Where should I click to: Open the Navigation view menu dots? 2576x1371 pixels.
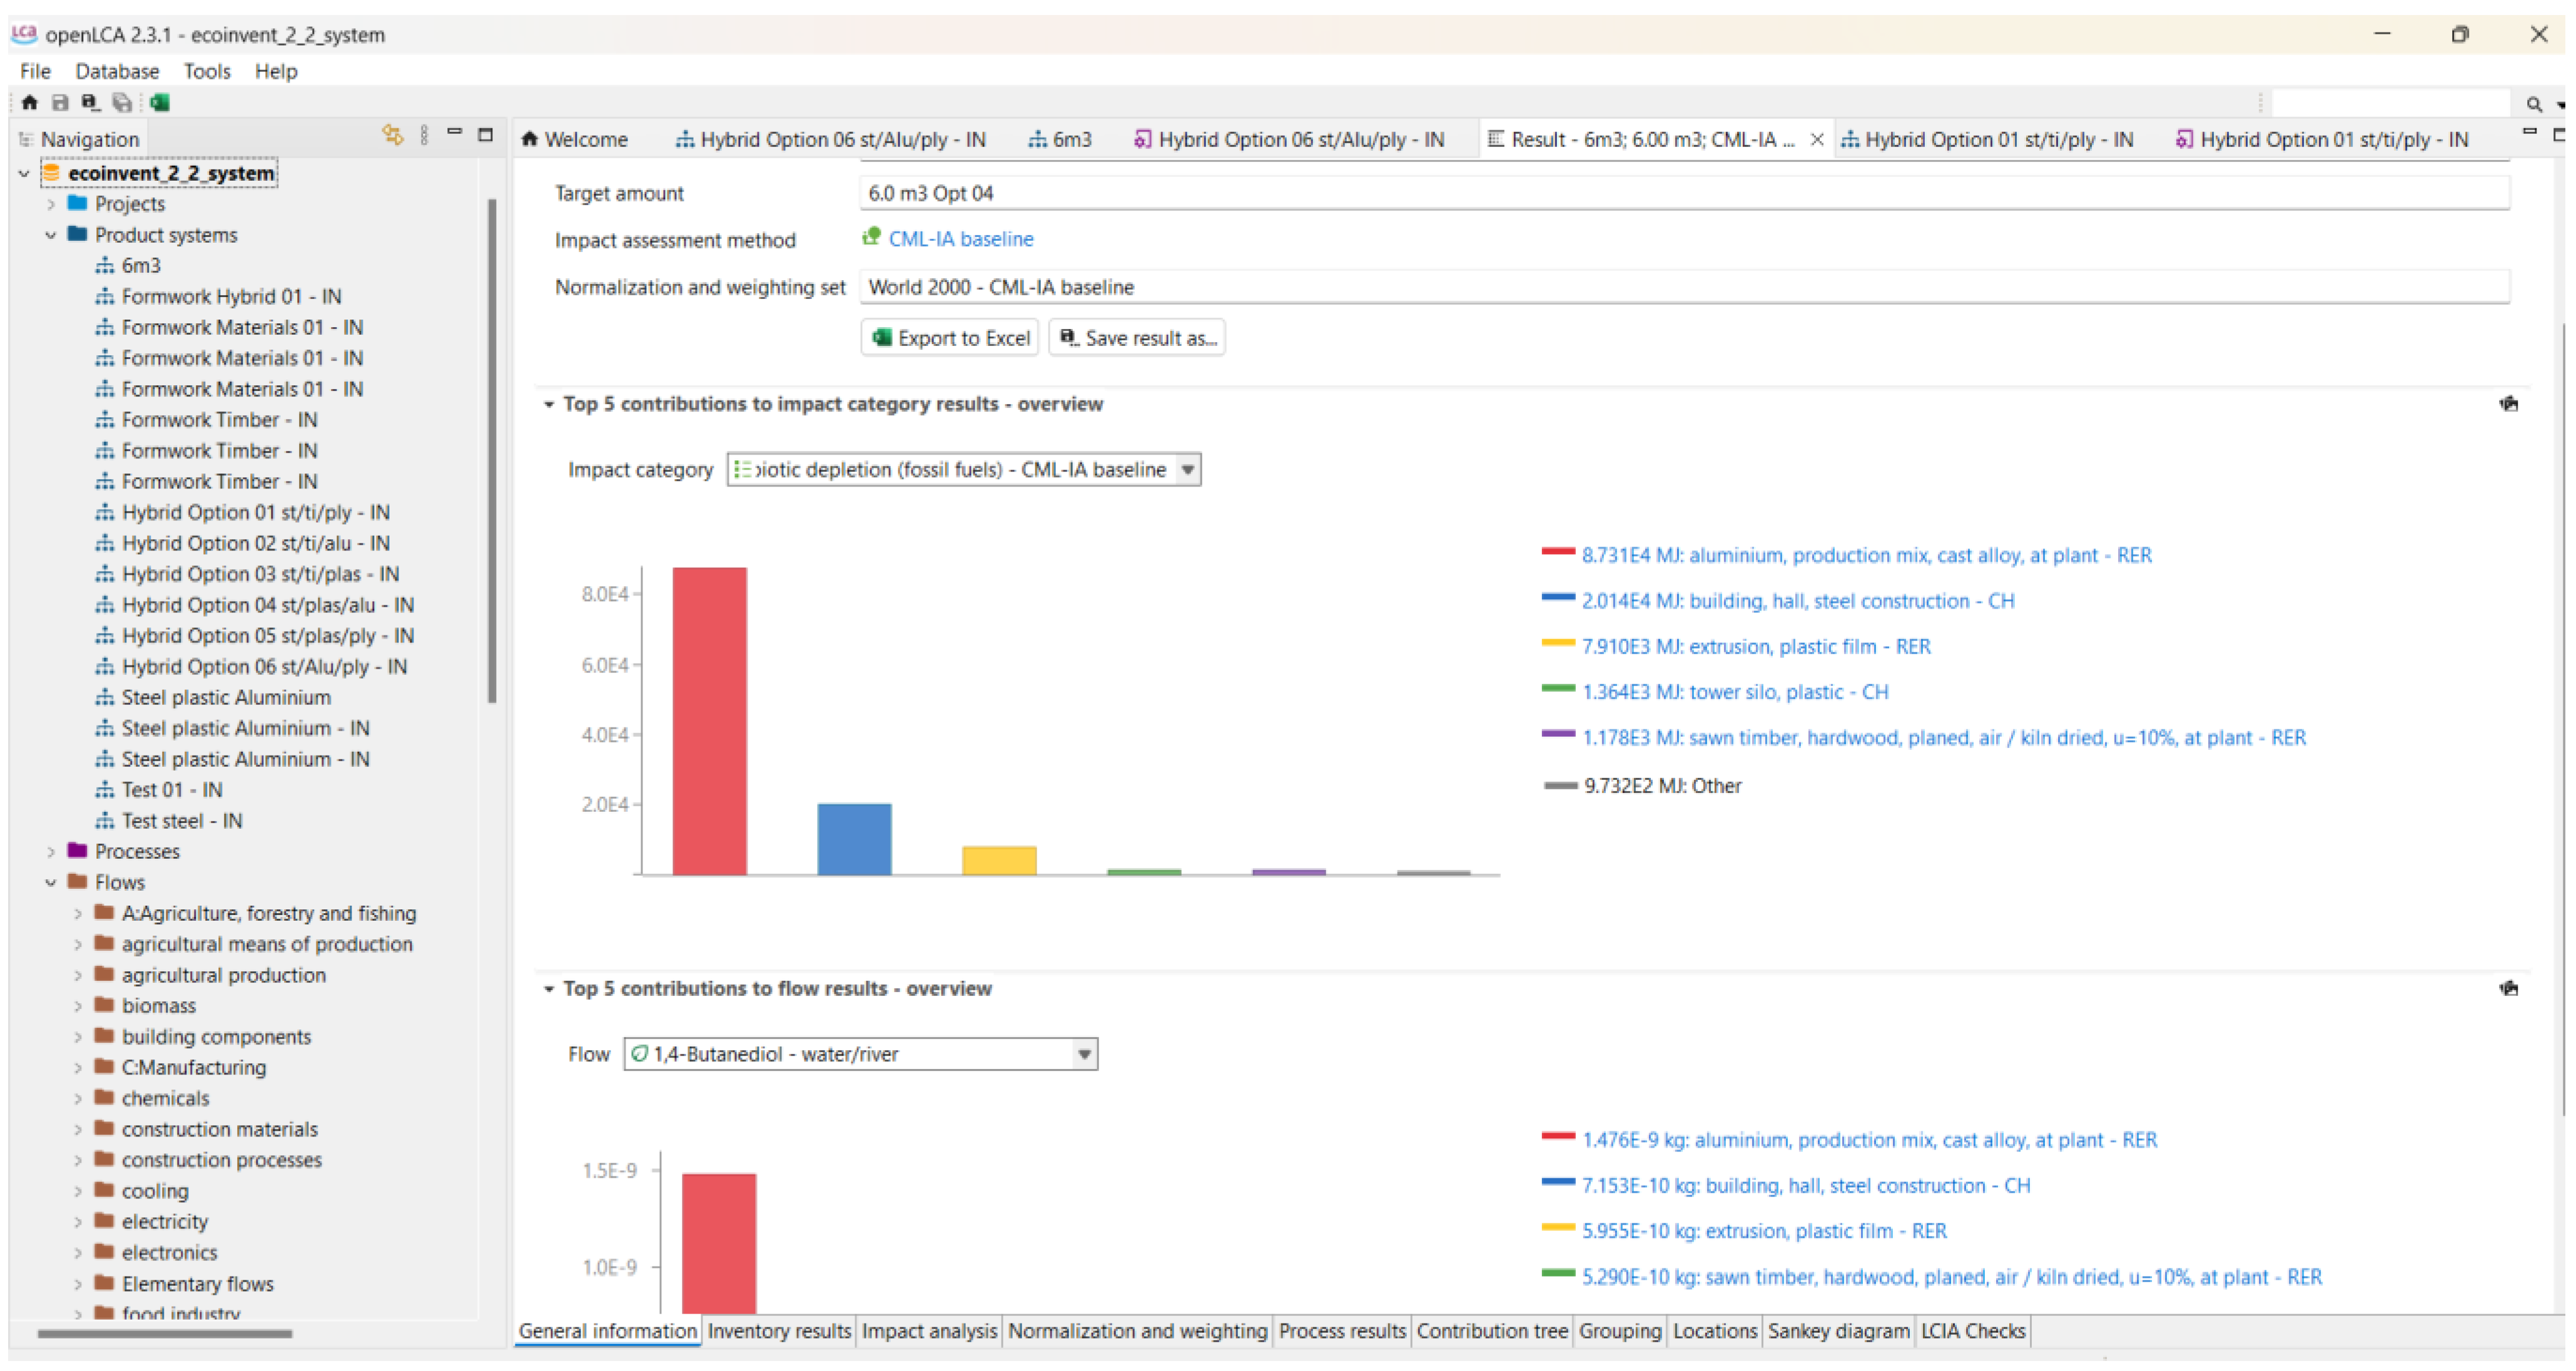424,135
